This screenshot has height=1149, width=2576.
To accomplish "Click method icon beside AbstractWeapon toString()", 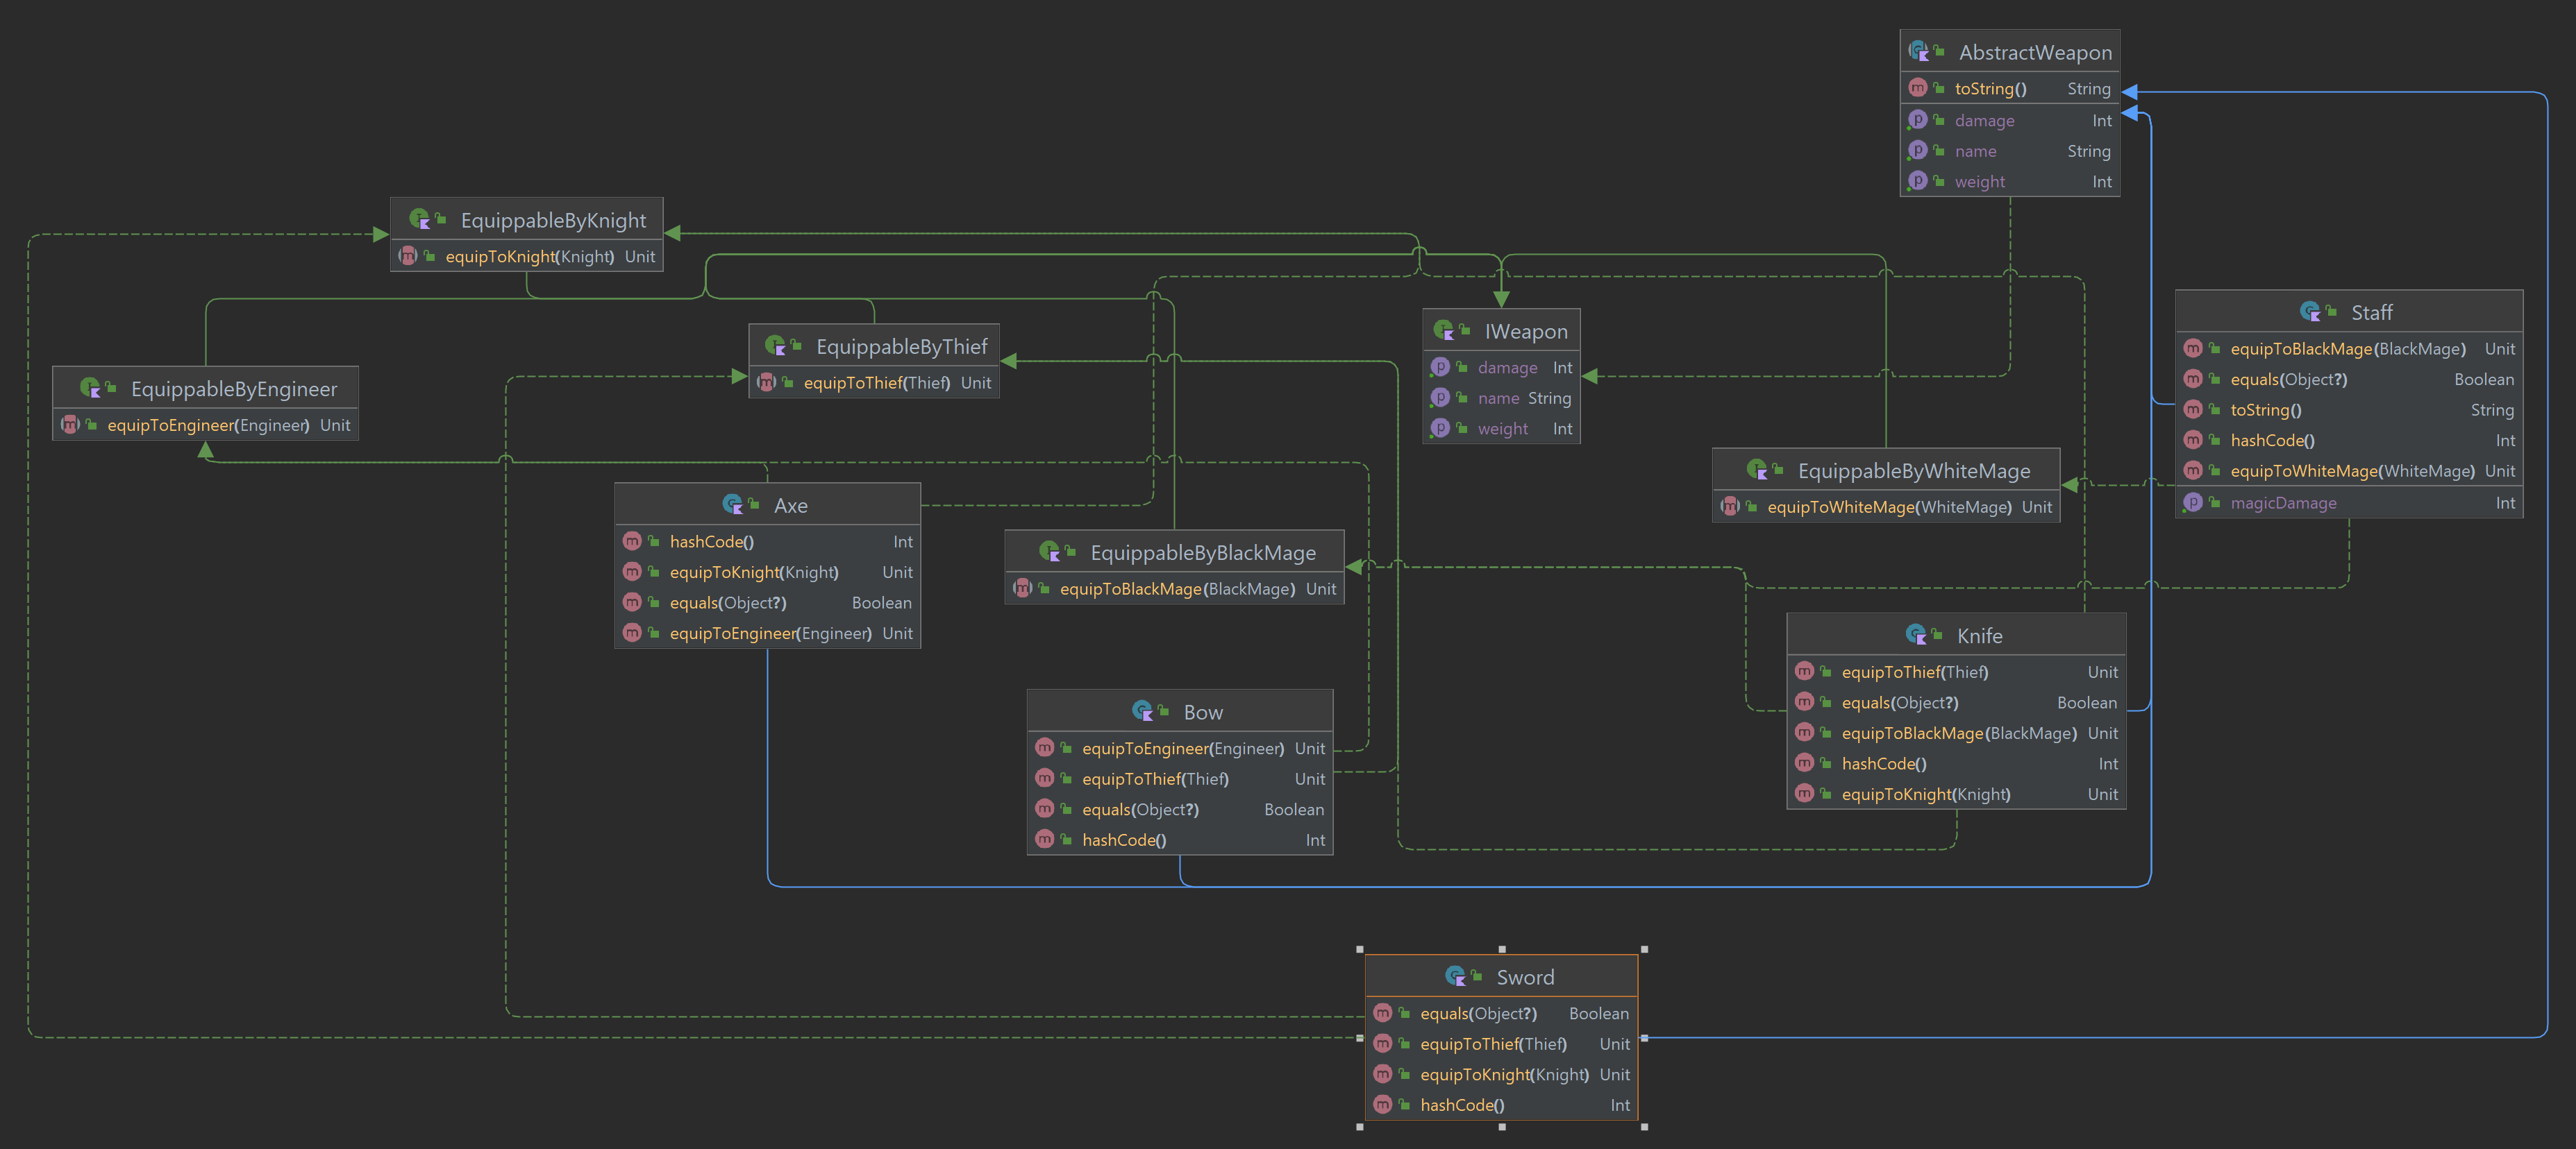I will 1917,88.
